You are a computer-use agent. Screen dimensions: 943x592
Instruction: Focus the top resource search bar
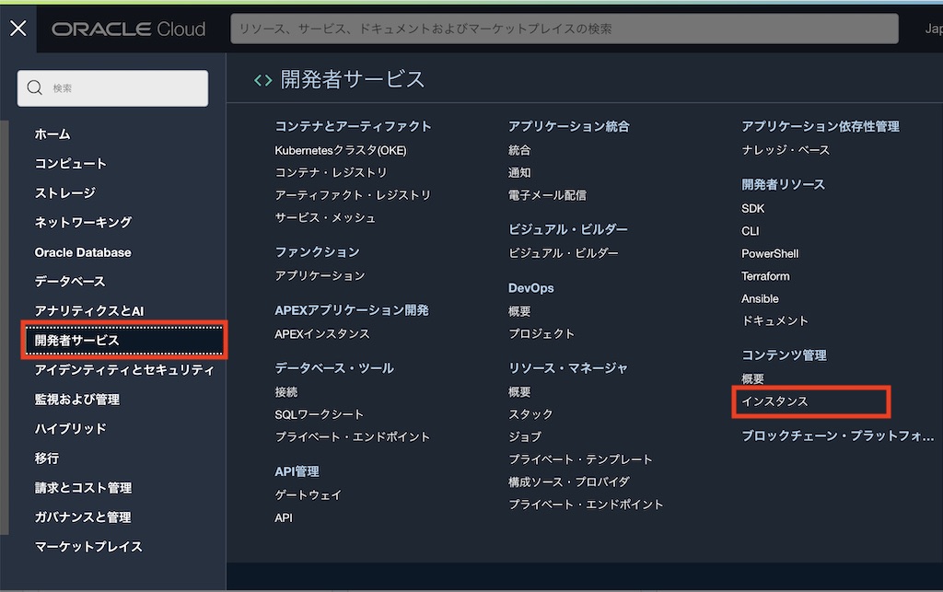564,29
